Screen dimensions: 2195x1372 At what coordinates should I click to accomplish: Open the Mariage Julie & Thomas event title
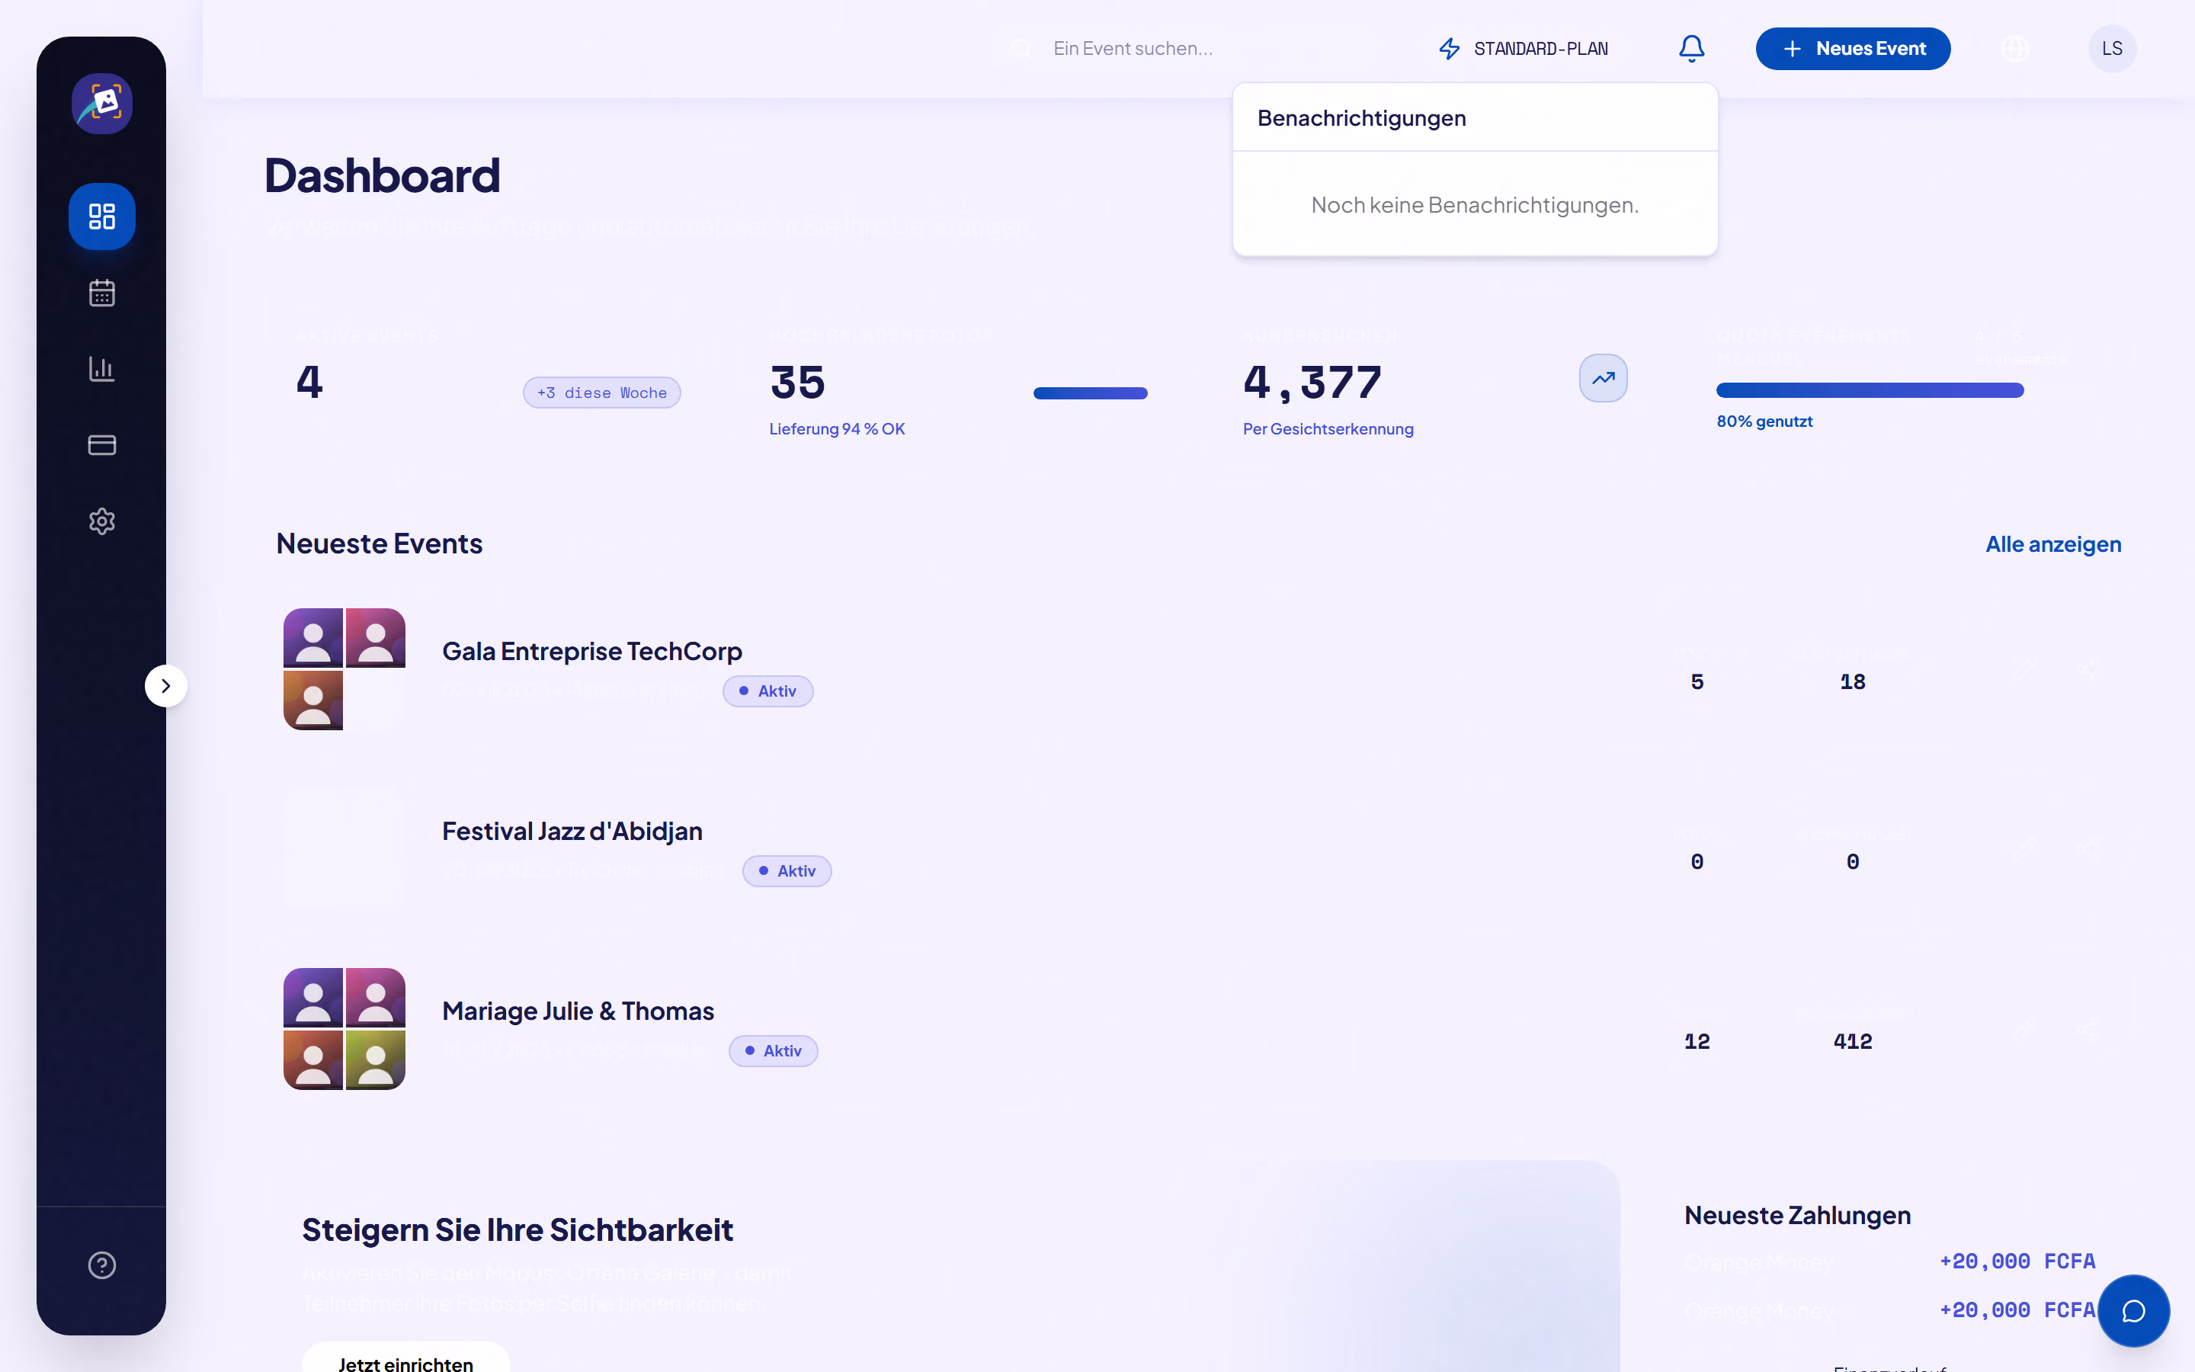578,1011
